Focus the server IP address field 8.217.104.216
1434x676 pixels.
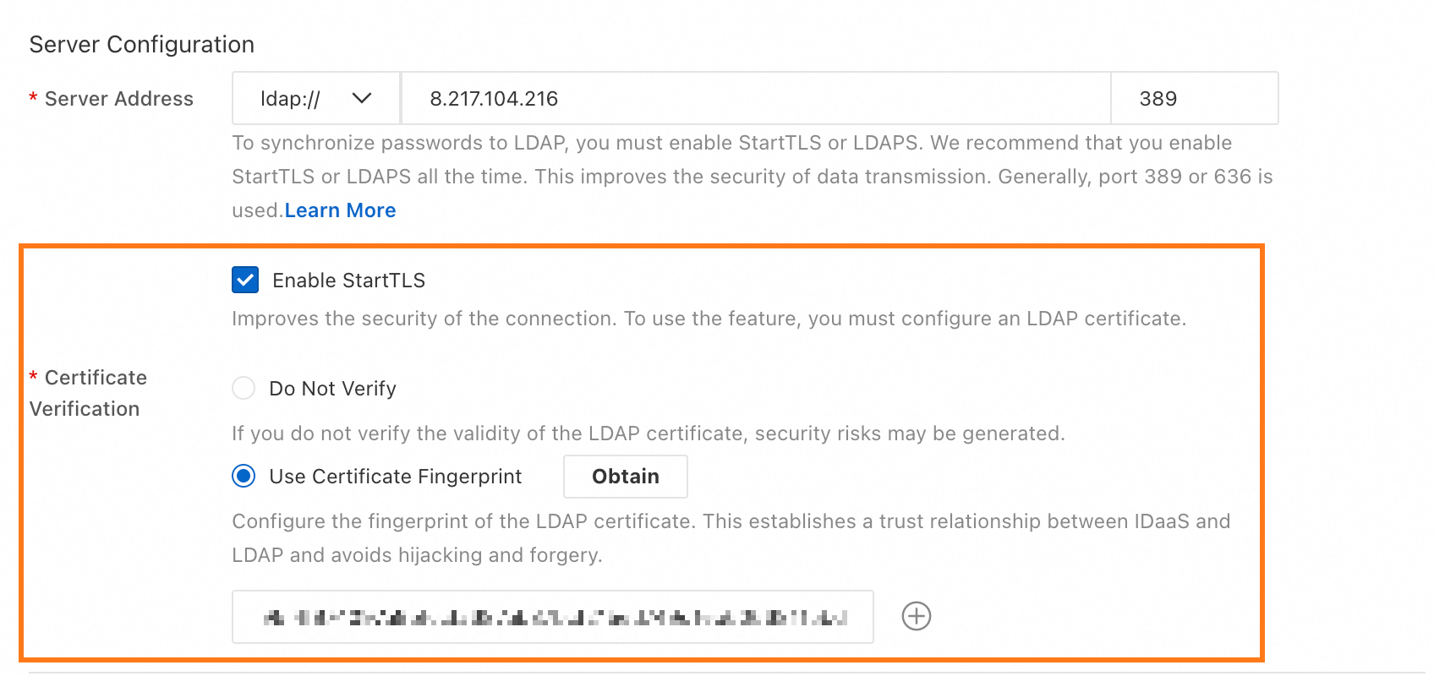(756, 98)
